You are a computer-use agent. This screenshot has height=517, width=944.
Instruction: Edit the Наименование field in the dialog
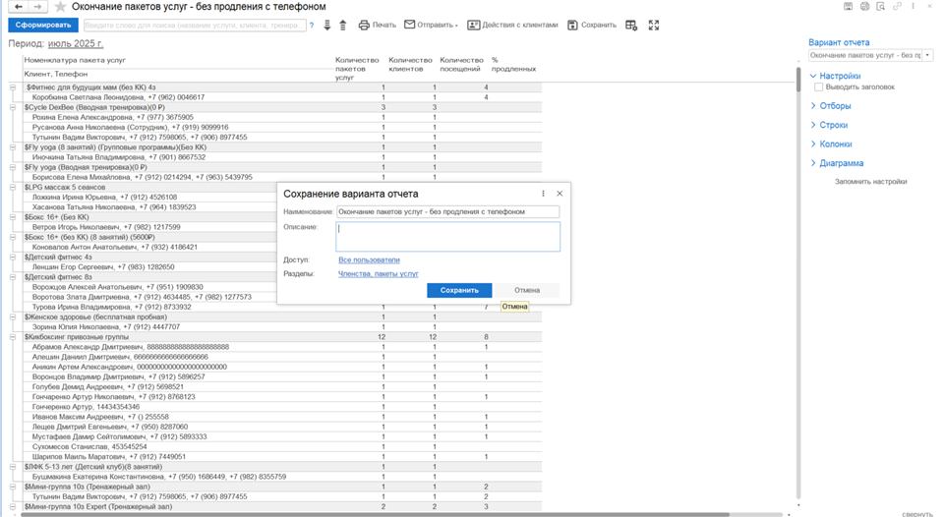(447, 212)
